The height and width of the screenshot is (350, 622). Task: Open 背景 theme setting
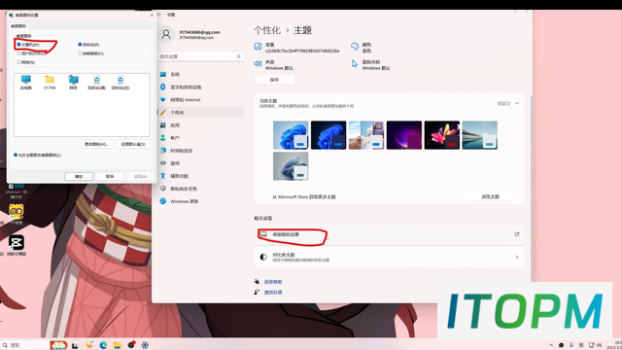(x=296, y=48)
